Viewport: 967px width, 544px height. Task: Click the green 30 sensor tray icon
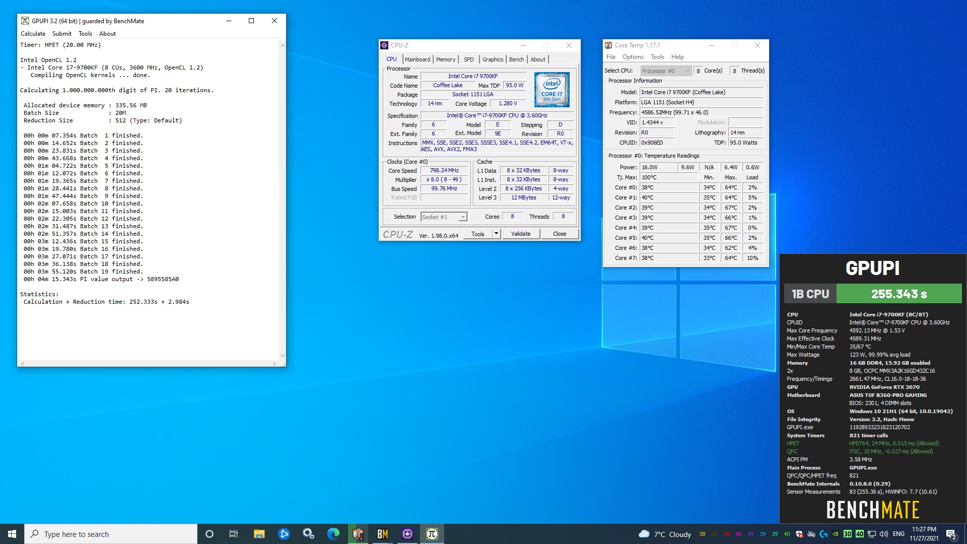[x=848, y=534]
